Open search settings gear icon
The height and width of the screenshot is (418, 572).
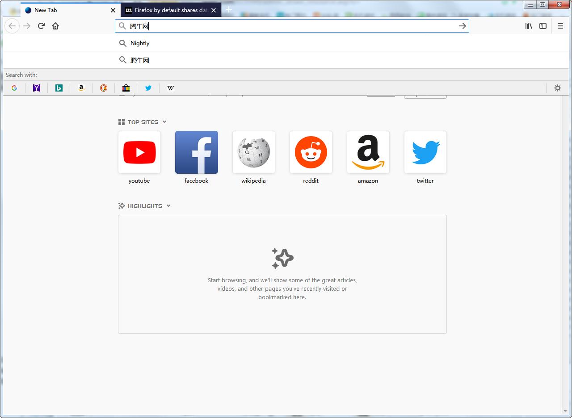(x=558, y=88)
